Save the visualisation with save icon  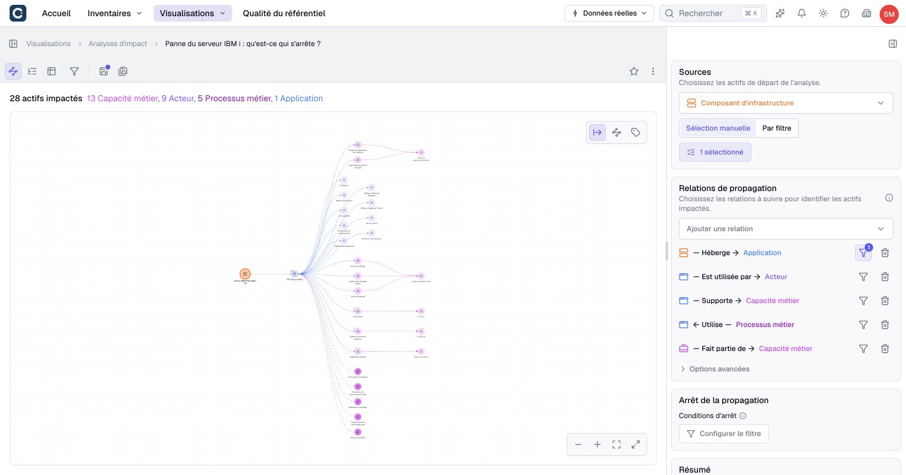[x=104, y=71]
